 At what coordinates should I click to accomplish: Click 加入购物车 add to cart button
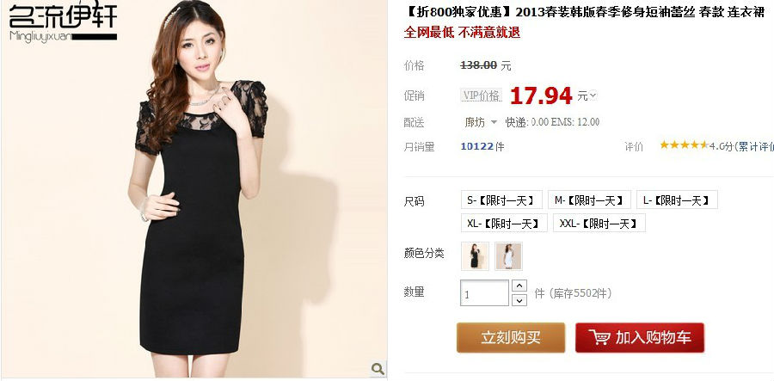[640, 338]
